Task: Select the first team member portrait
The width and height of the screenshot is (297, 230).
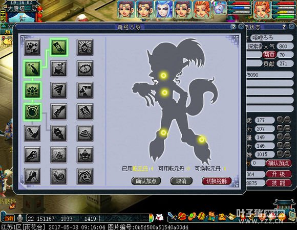Action: click(126, 9)
